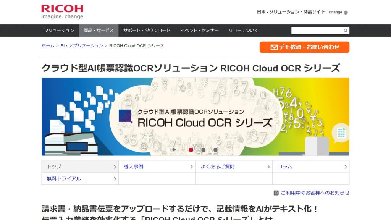The height and width of the screenshot is (220, 391).
Task: Click the active red carousel position indicator
Action: tap(191, 150)
